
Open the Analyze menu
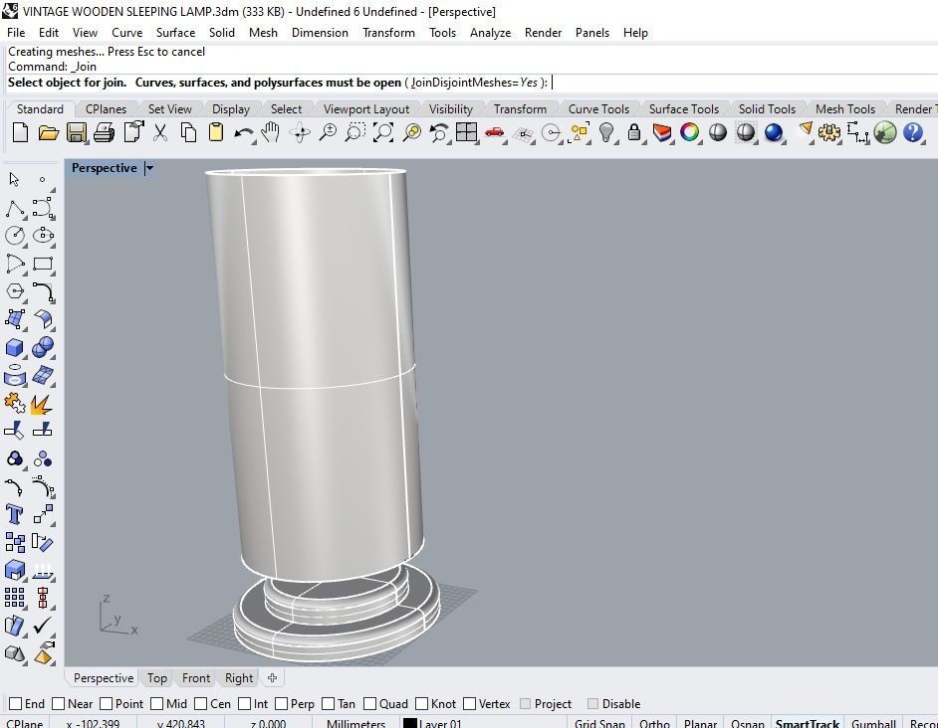(490, 32)
